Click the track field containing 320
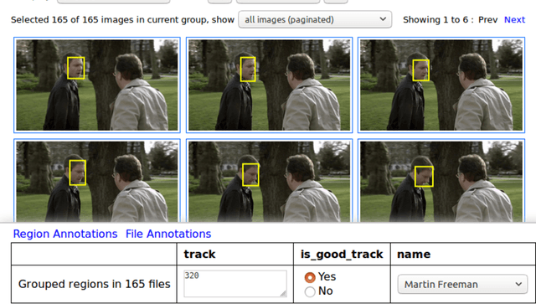The height and width of the screenshot is (304, 536). 235,284
